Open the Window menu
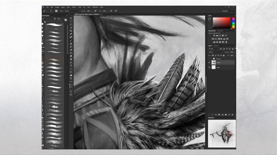This screenshot has width=277, height=155. [x=95, y=7]
